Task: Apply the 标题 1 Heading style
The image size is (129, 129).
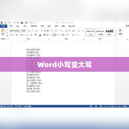Action: click(x=109, y=33)
